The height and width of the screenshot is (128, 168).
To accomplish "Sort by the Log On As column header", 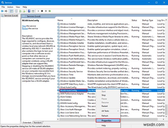I will (161, 20).
